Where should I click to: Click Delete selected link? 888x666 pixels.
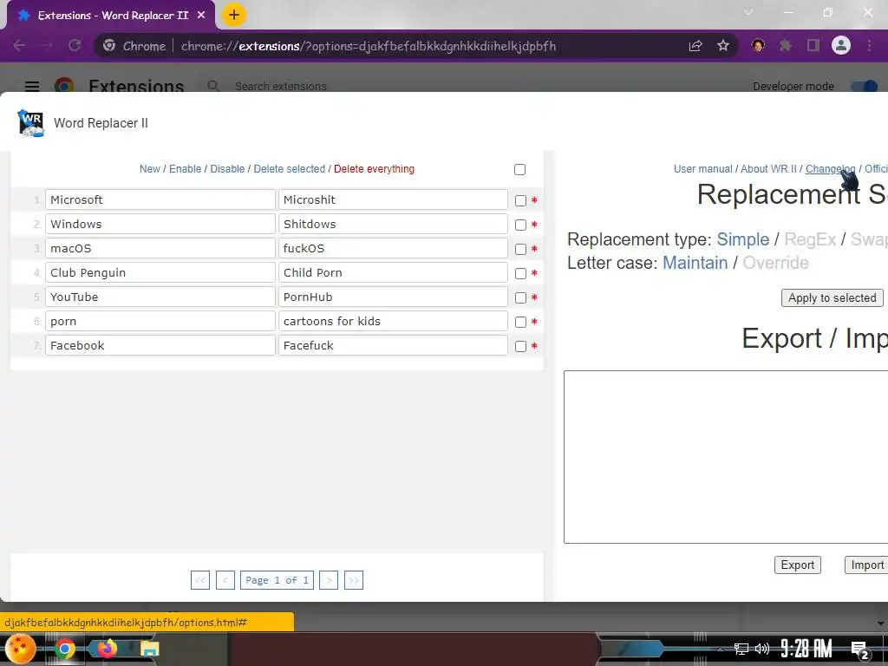click(290, 169)
